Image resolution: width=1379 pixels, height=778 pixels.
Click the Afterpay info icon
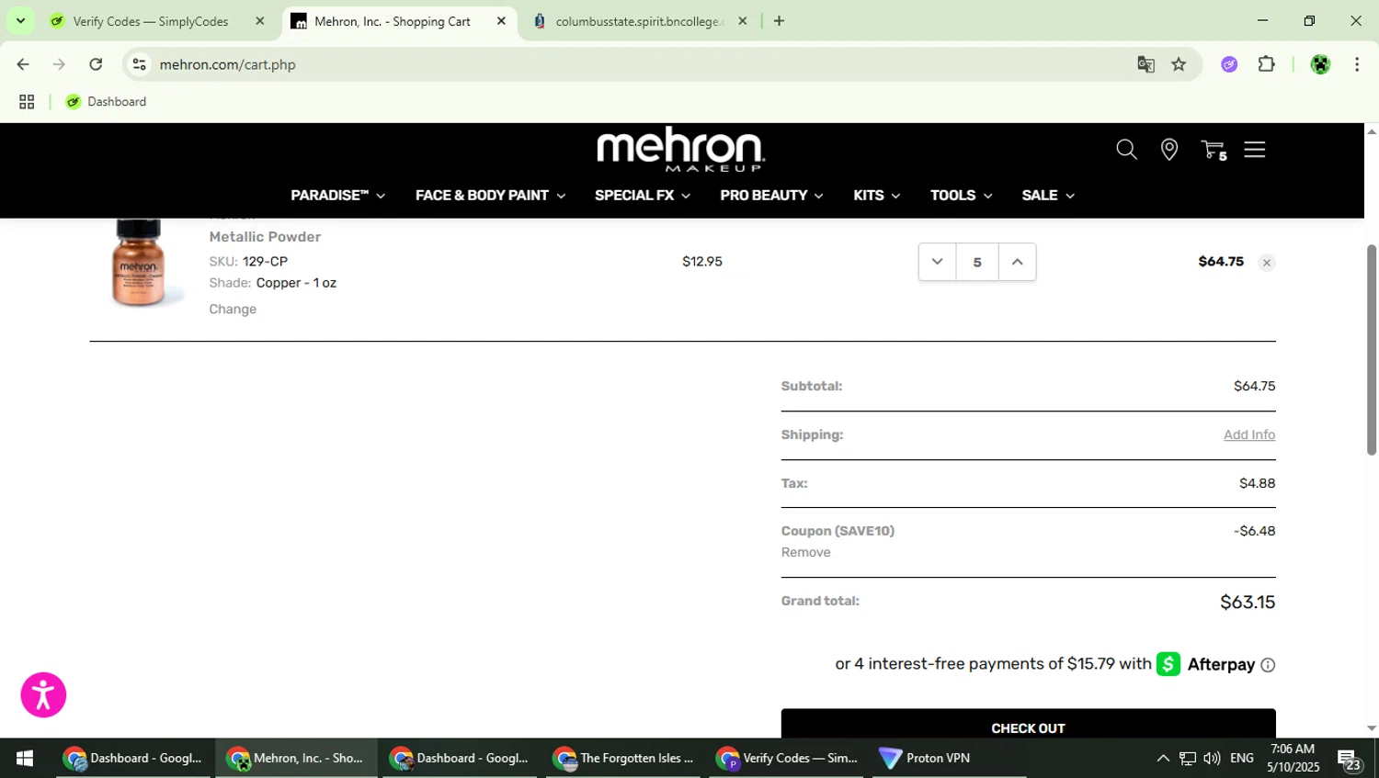[1268, 665]
